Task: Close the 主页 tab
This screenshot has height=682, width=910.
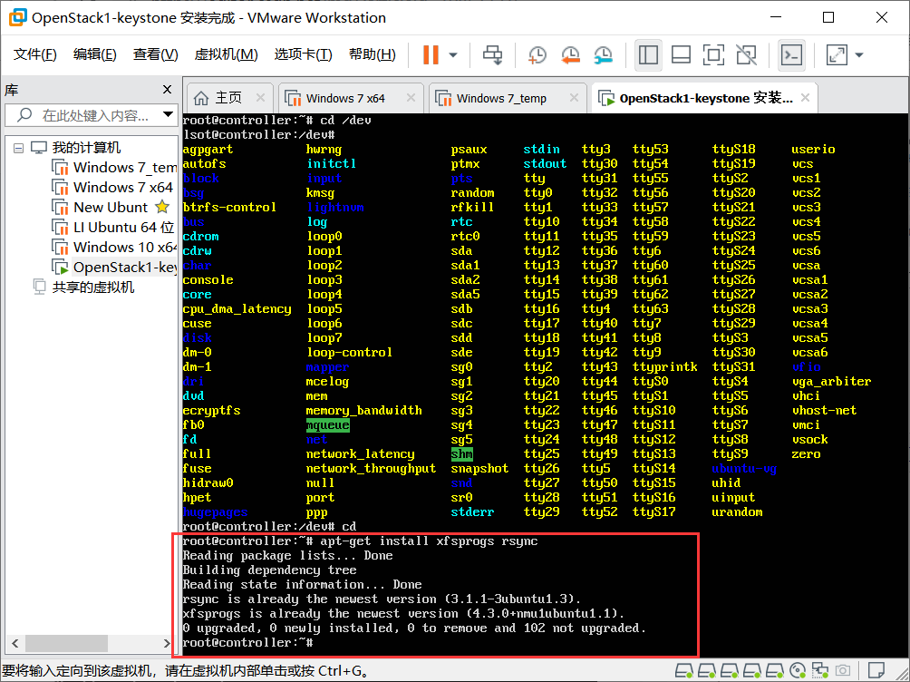Action: [260, 98]
